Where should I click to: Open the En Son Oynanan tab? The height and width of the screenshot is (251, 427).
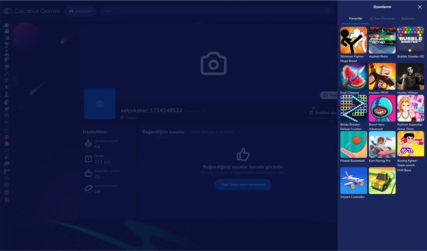(x=382, y=19)
